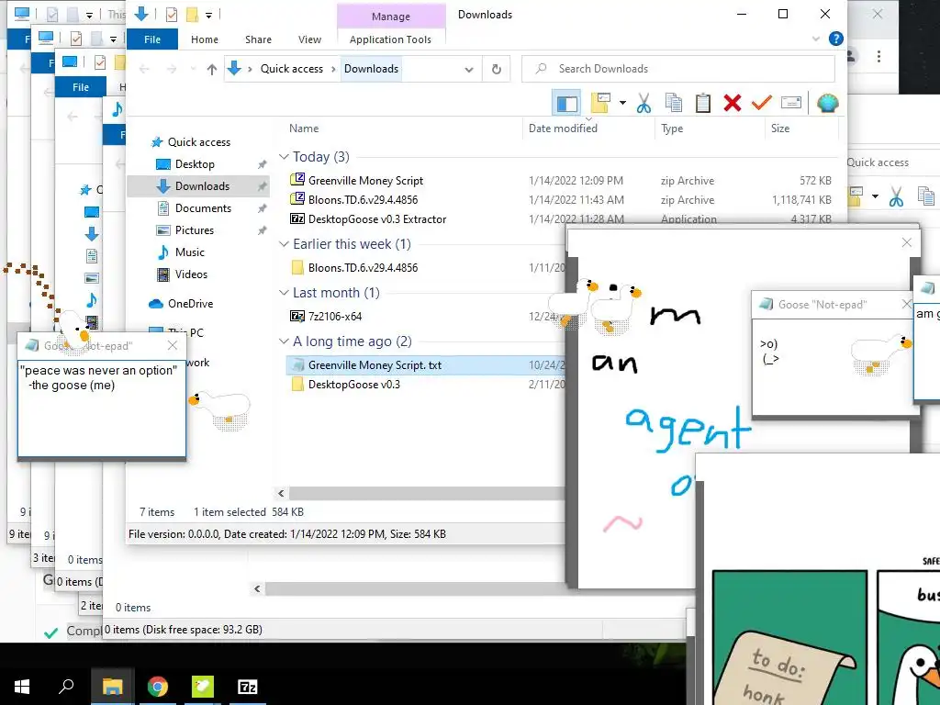The width and height of the screenshot is (940, 705).
Task: Select OneDrive in the navigation pane
Action: (x=190, y=303)
